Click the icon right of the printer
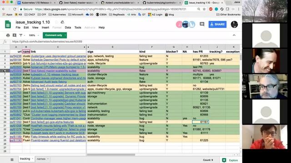This screenshot has height=163, width=291. pos(15,35)
